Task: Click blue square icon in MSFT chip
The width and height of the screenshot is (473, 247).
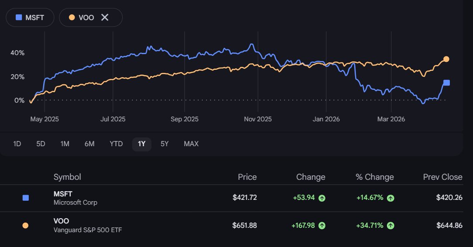Action: click(19, 17)
